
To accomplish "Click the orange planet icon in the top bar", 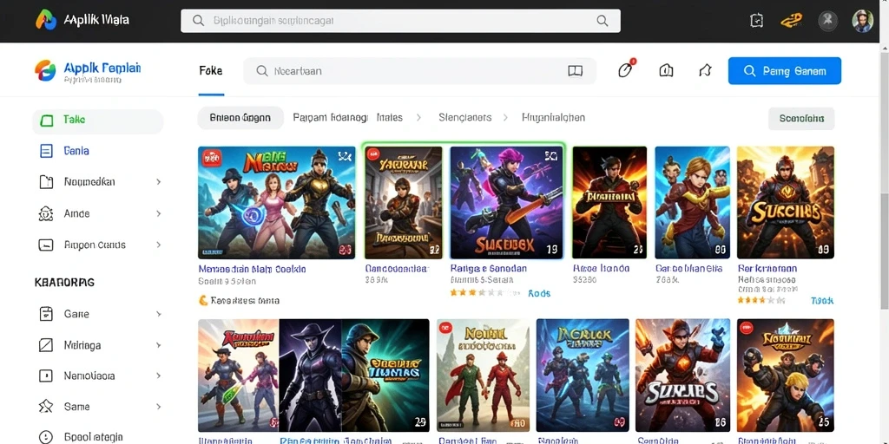I will point(791,21).
